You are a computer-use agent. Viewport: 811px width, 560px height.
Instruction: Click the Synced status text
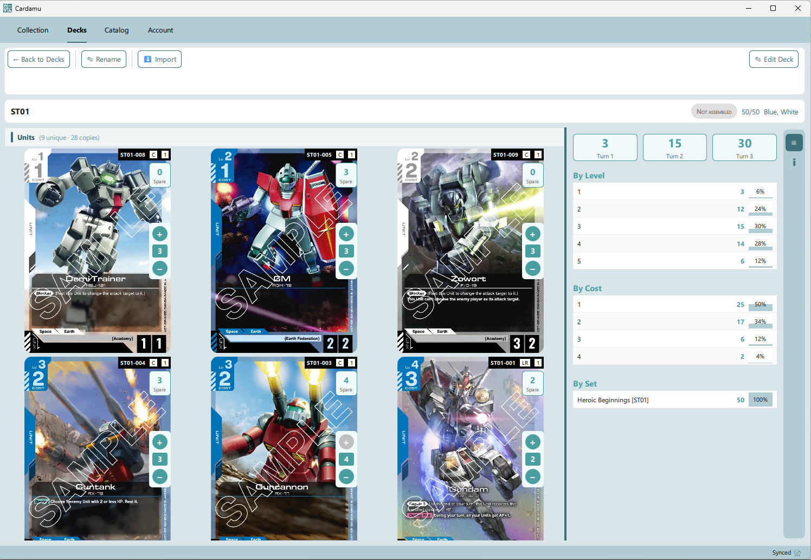(781, 552)
